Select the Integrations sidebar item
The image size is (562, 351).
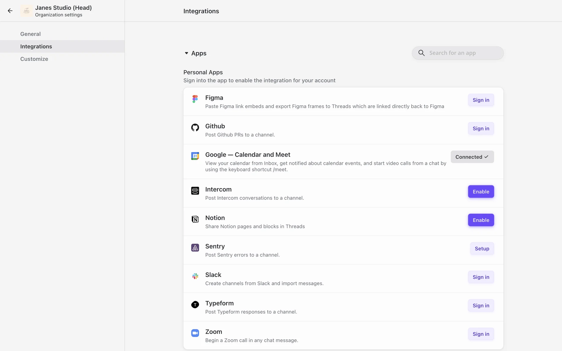point(36,47)
